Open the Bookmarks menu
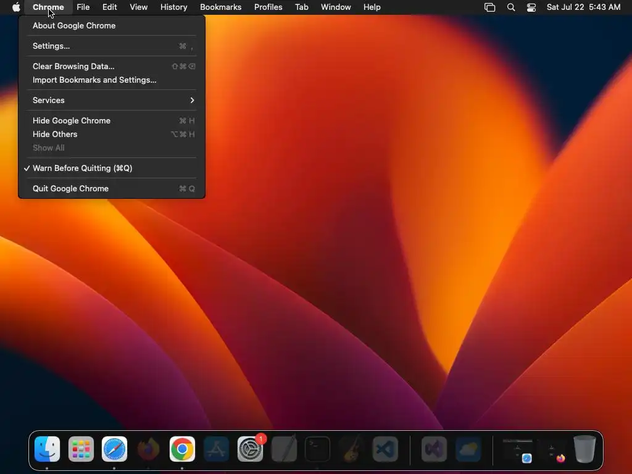The image size is (632, 474). [x=220, y=7]
